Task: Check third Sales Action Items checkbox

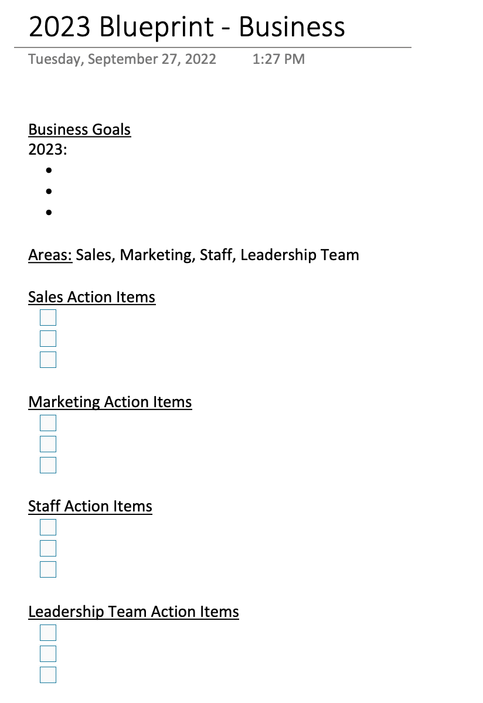Action: pos(48,360)
